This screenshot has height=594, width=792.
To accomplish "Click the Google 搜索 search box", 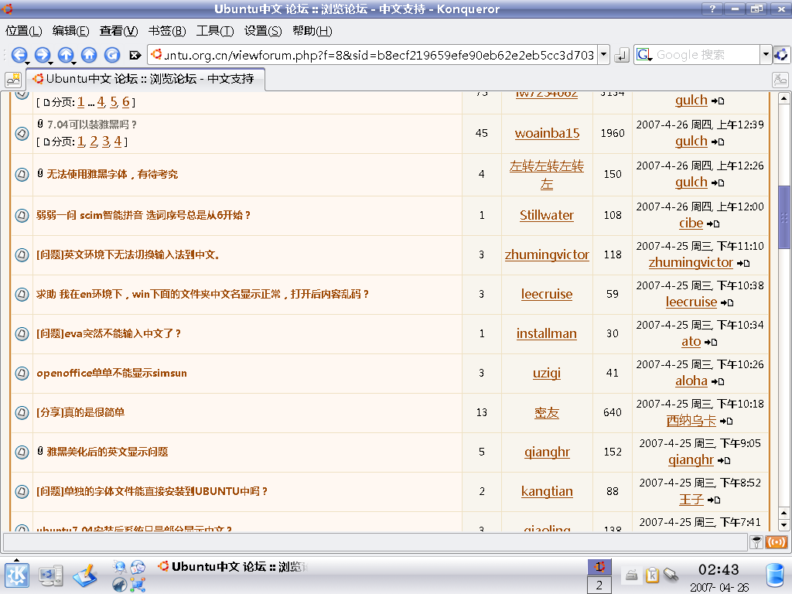I will tap(706, 55).
